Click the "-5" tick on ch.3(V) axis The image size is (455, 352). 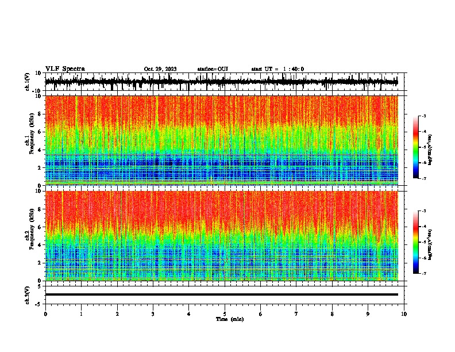(38, 304)
